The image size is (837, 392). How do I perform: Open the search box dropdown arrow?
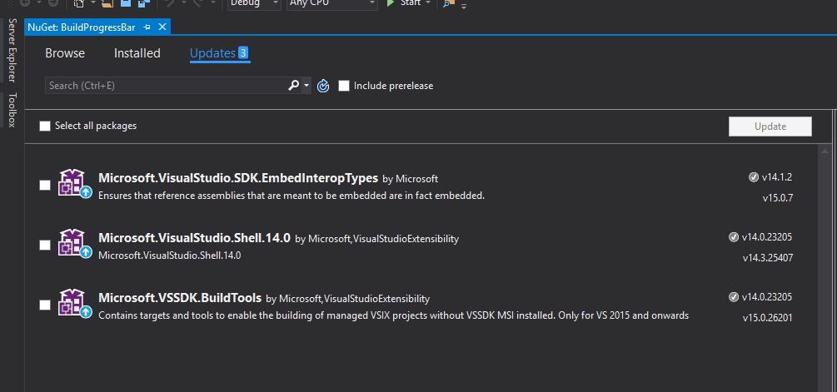(306, 86)
